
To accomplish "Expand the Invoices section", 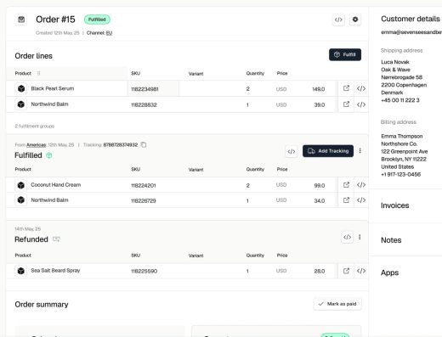I will click(394, 205).
